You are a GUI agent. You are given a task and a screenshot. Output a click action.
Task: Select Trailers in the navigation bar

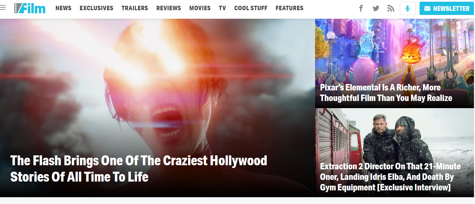135,8
